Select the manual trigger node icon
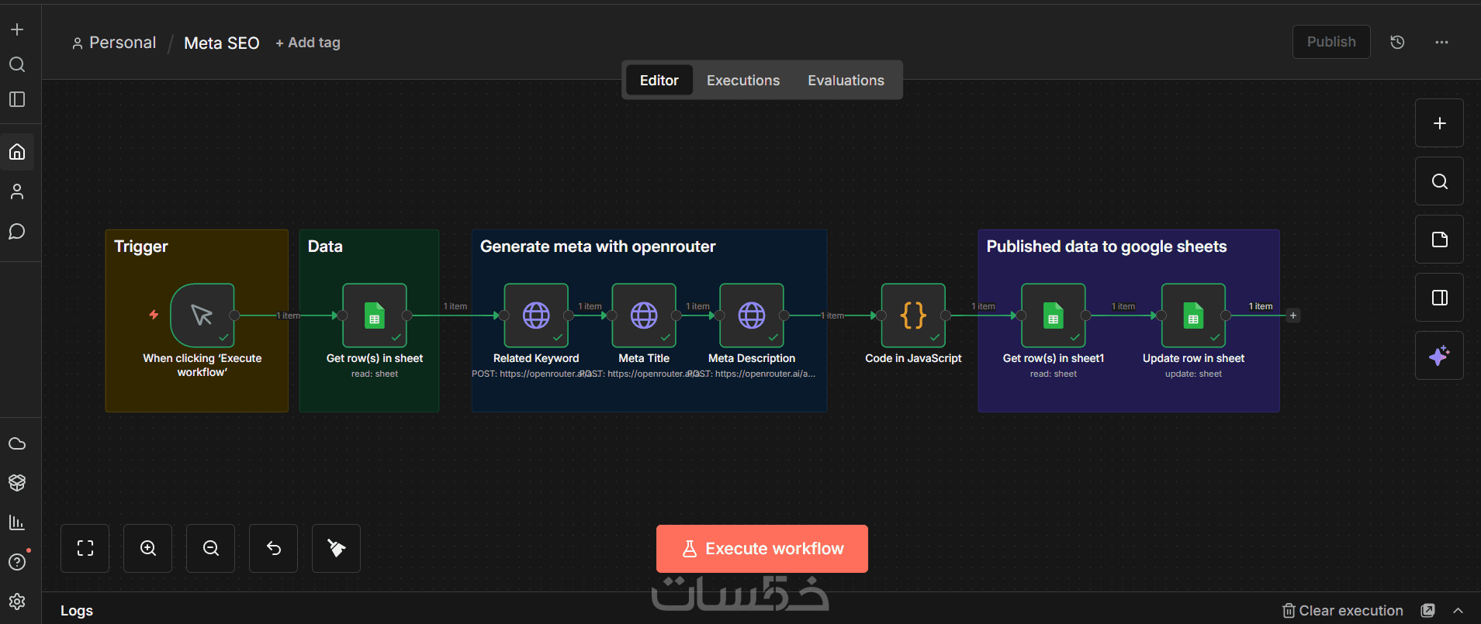The width and height of the screenshot is (1481, 624). click(202, 315)
